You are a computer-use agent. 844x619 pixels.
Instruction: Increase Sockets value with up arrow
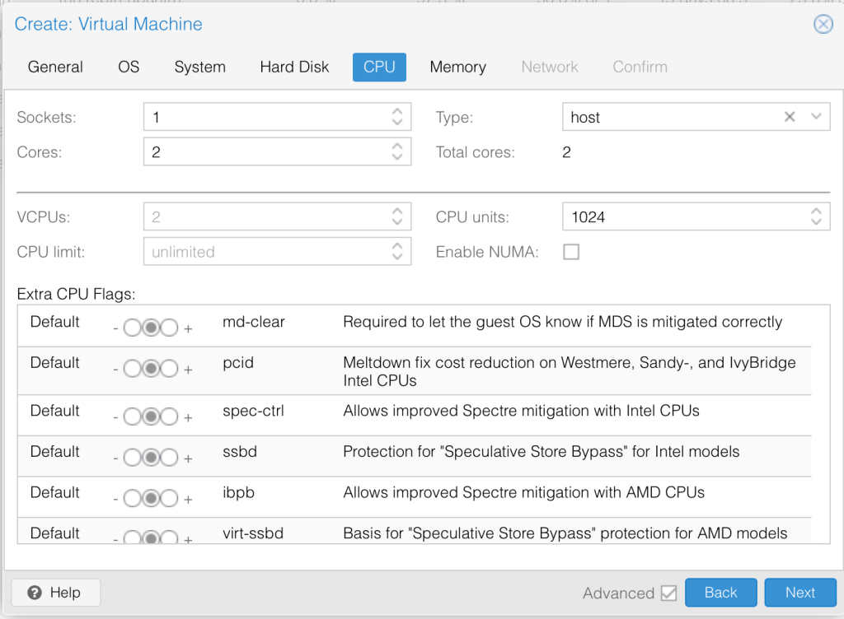pyautogui.click(x=397, y=111)
